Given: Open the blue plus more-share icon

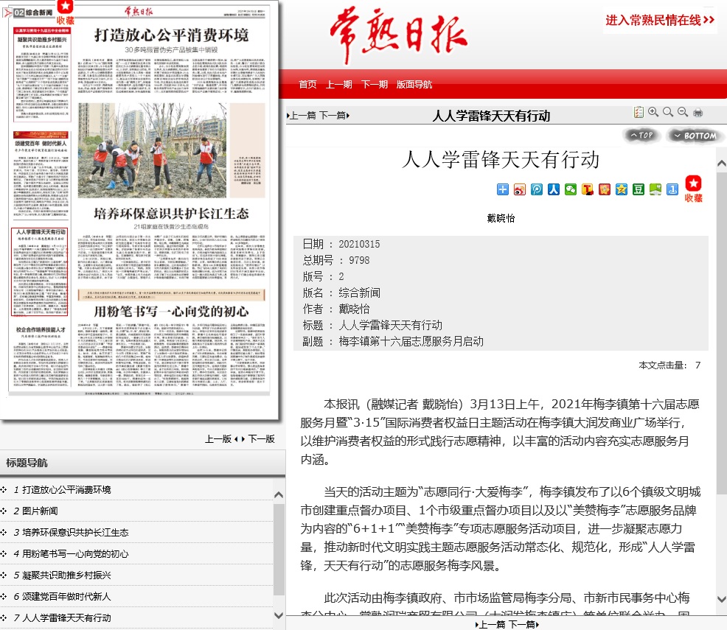Looking at the screenshot, I should pyautogui.click(x=503, y=189).
